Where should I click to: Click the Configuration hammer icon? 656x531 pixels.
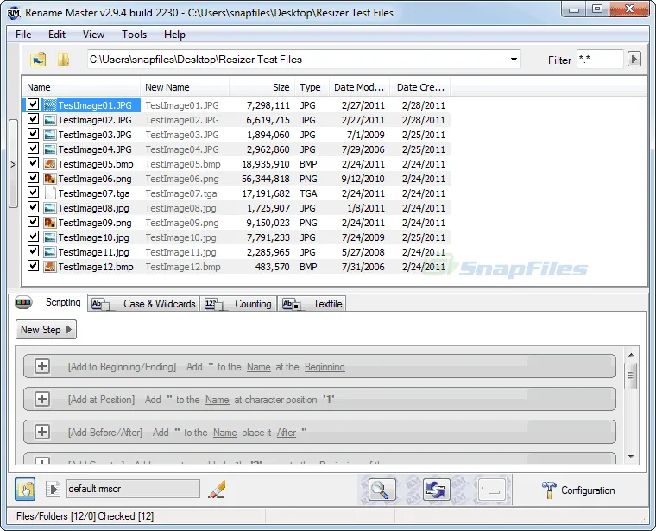tap(548, 490)
